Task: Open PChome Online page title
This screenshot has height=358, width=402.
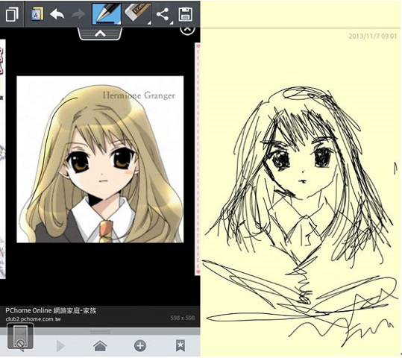Action: tap(51, 310)
